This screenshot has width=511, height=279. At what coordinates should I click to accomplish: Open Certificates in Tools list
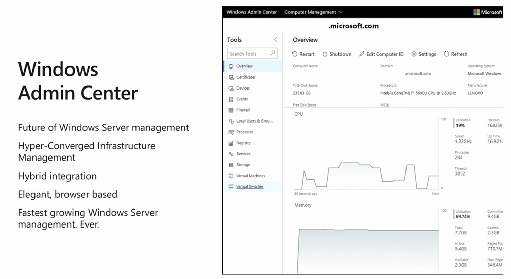tap(253, 77)
